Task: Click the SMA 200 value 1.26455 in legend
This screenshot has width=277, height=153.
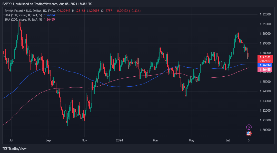Action: 49,20
